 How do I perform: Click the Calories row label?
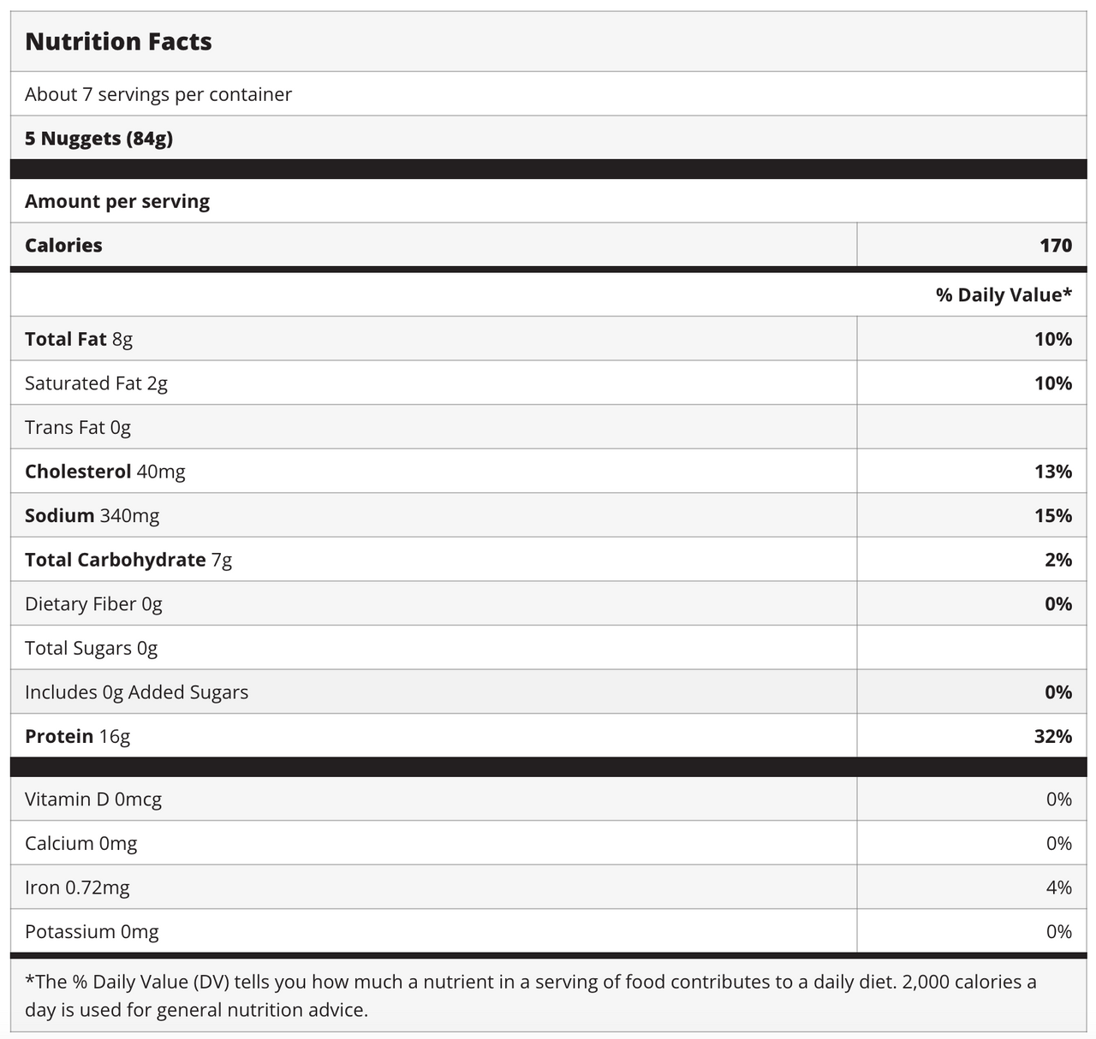point(63,246)
